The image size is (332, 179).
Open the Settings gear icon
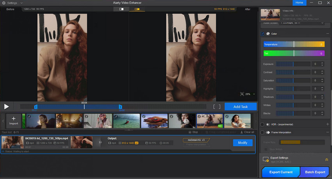4,3
